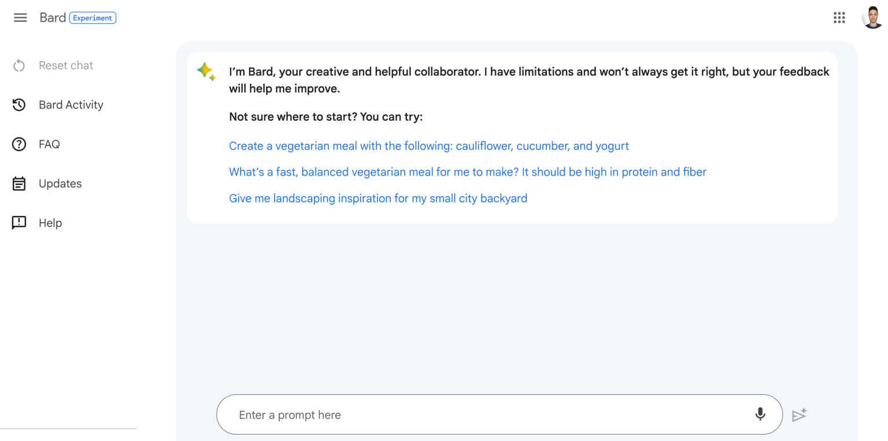The width and height of the screenshot is (888, 441).
Task: Try the cauliflower, cucumber, yogurt meal suggestion
Action: point(428,146)
